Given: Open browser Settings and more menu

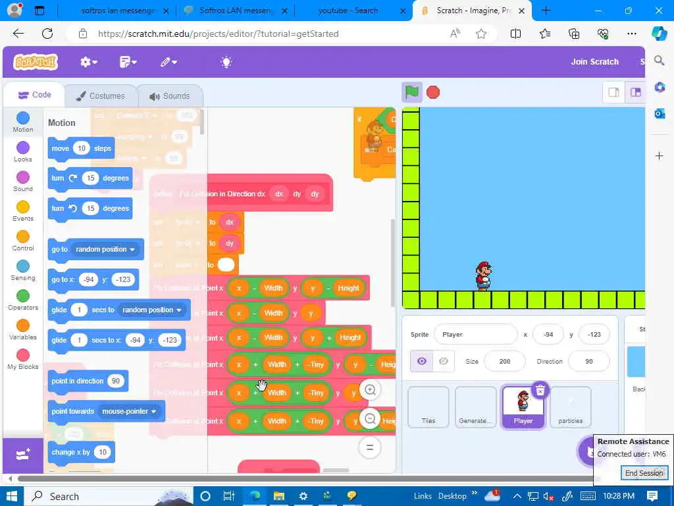Looking at the screenshot, I should [631, 34].
